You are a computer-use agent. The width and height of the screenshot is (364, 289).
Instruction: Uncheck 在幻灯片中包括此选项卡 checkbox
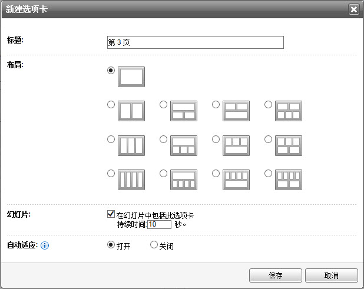pos(111,215)
